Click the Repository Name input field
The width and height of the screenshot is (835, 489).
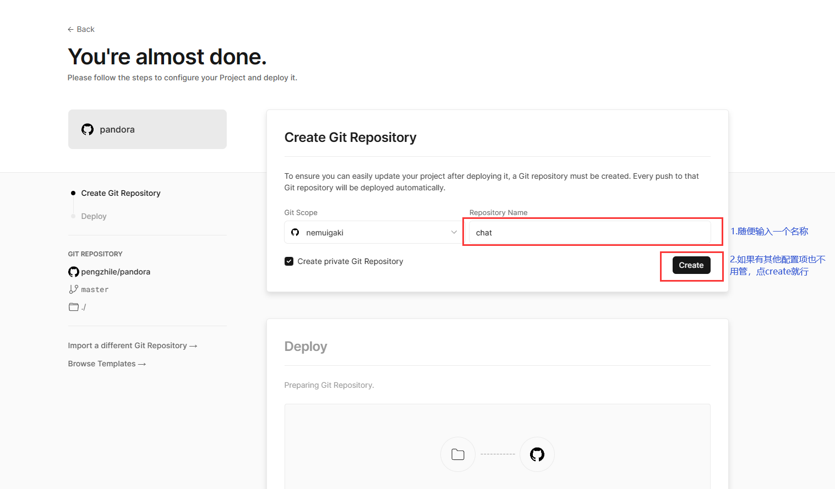[589, 233]
